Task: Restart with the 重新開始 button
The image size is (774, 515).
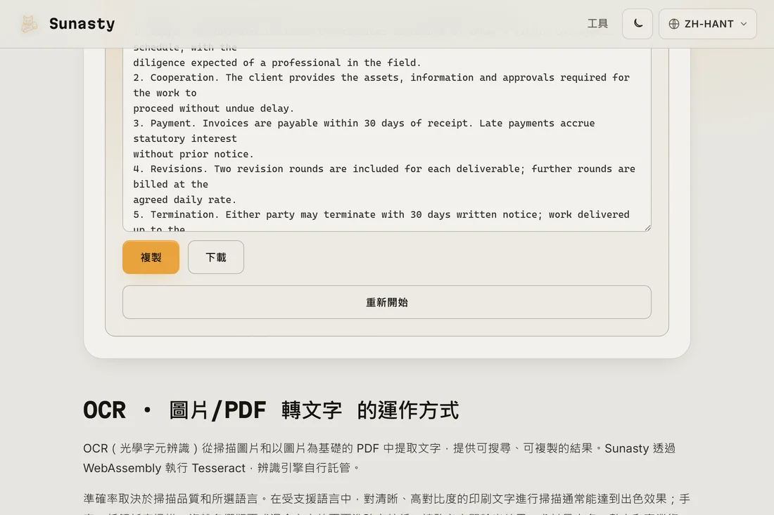Action: (387, 302)
